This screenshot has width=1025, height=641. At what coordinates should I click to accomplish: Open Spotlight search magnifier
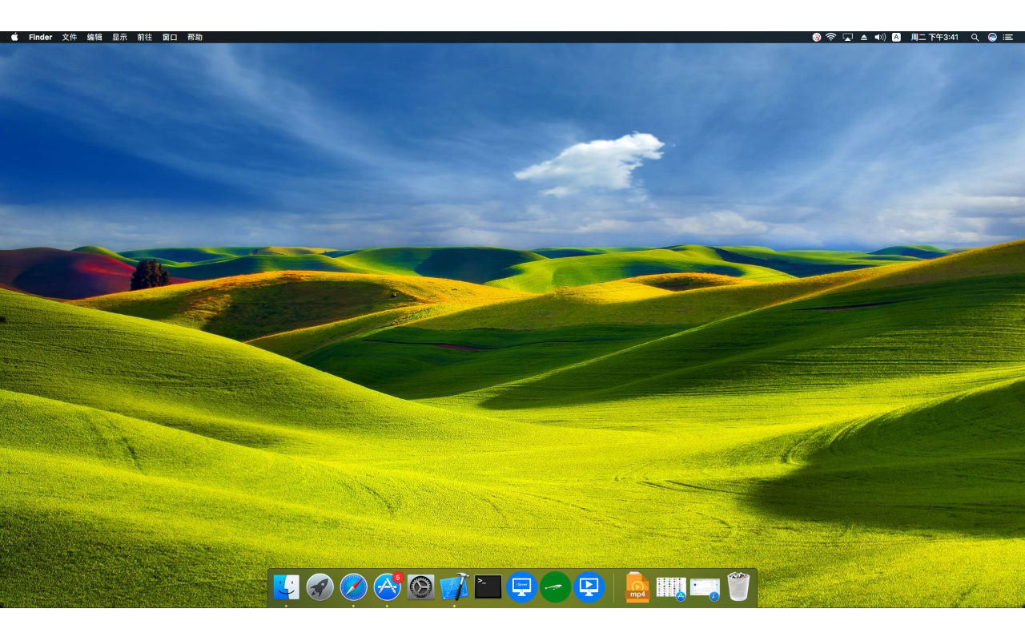[x=975, y=37]
